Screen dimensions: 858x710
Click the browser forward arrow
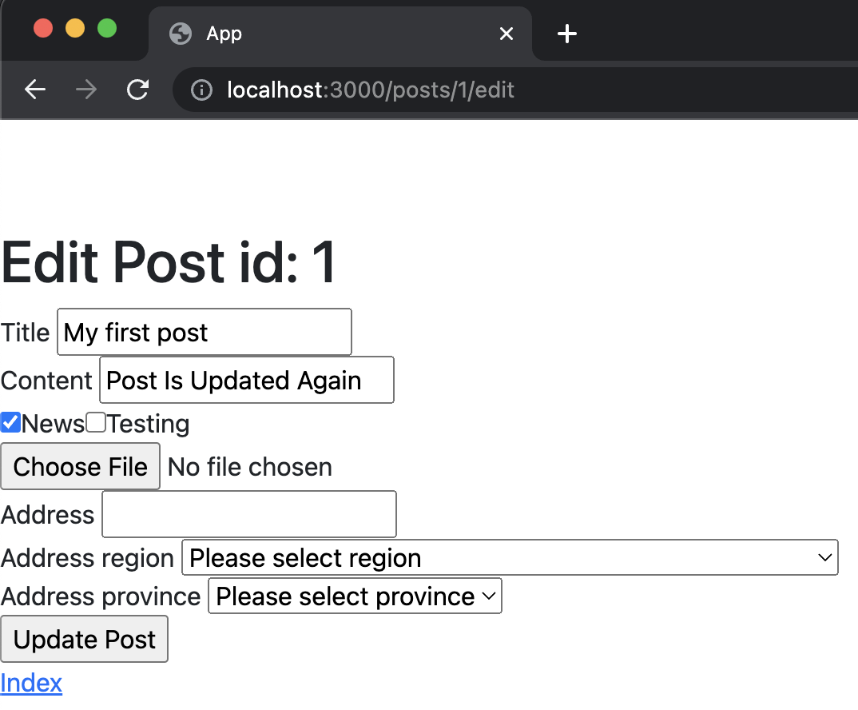click(85, 90)
